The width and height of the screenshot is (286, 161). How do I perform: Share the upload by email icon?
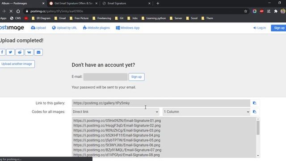[x=38, y=52]
